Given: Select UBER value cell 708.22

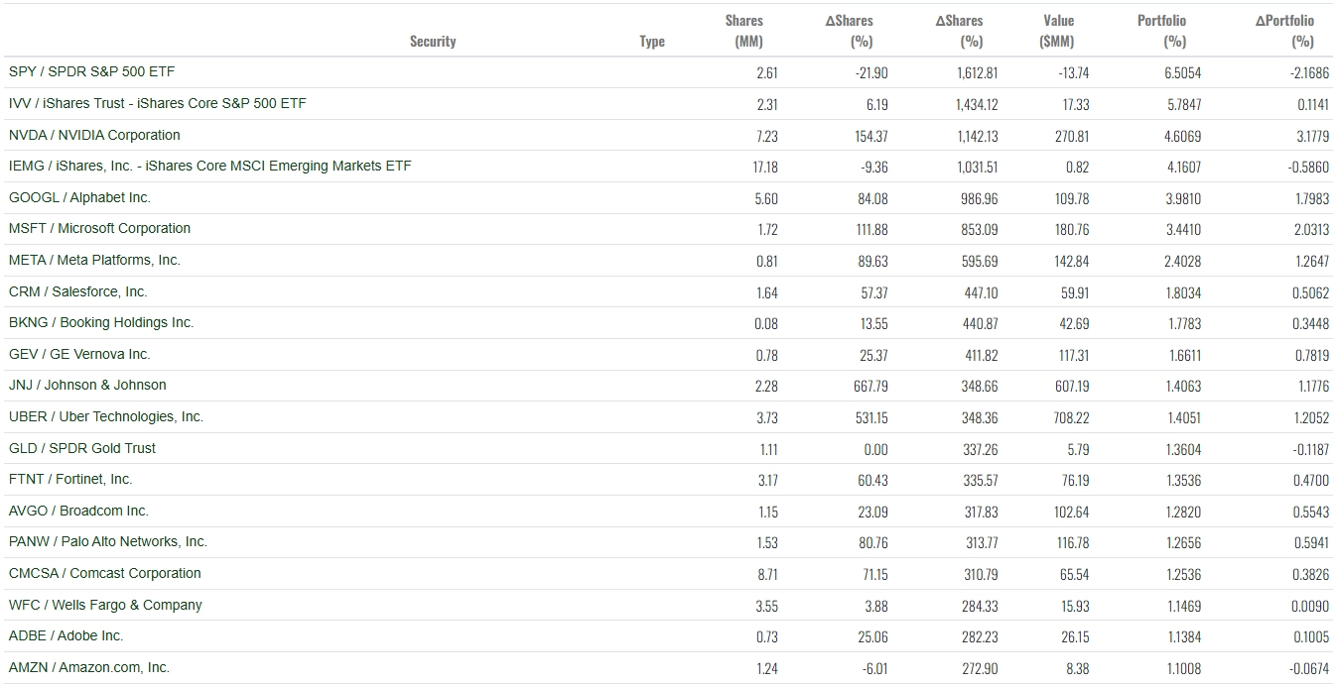Looking at the screenshot, I should [1071, 417].
